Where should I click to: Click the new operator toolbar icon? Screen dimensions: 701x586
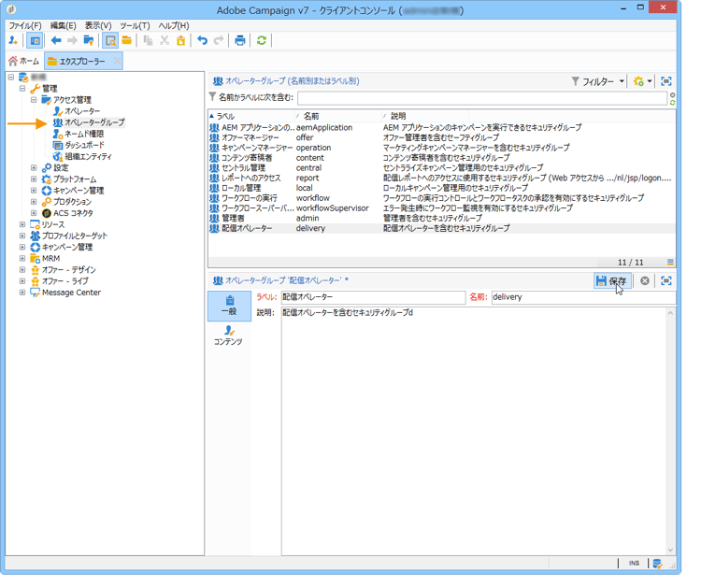(x=13, y=41)
